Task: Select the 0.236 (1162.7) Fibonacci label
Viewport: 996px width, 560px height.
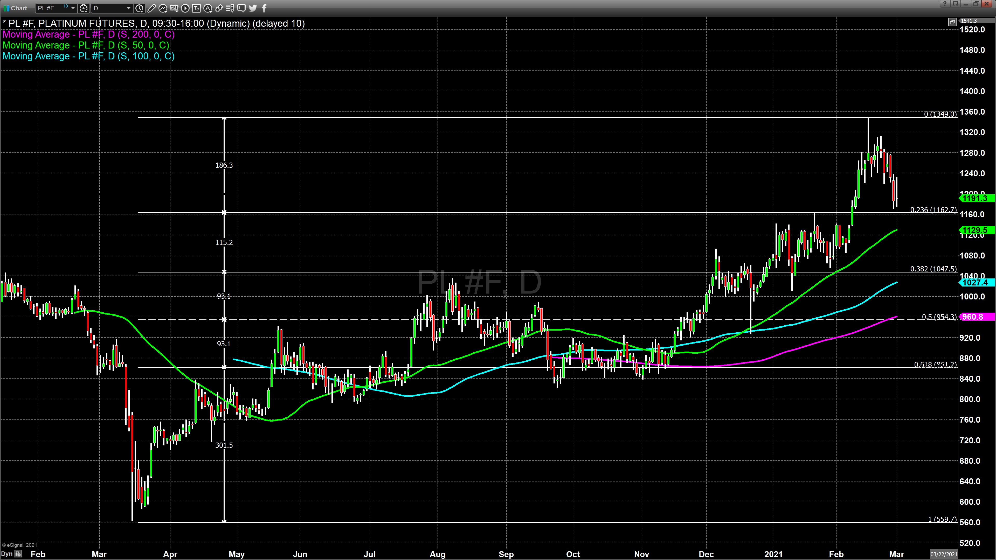Action: pos(933,210)
